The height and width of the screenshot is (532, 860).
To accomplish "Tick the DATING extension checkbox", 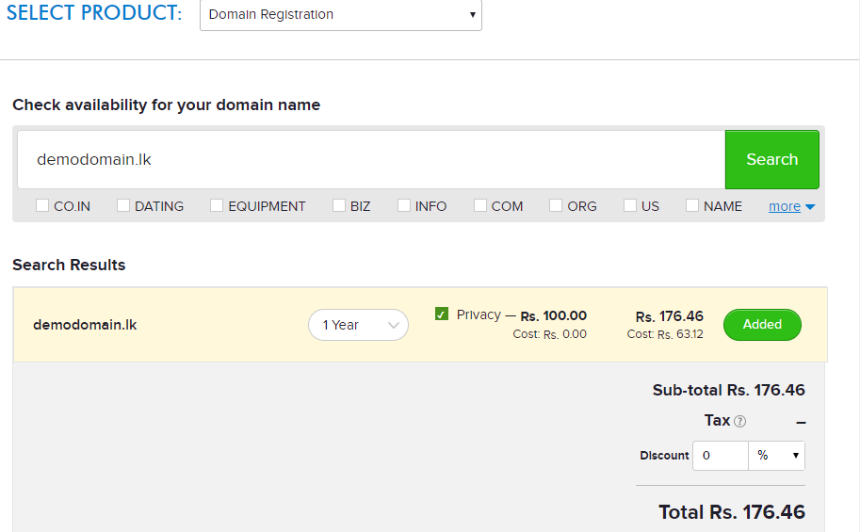I will pyautogui.click(x=123, y=205).
